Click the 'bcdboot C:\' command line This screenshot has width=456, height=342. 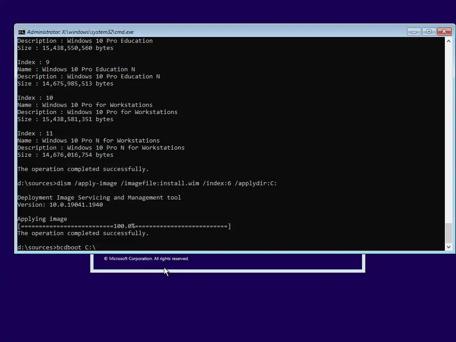click(x=57, y=247)
